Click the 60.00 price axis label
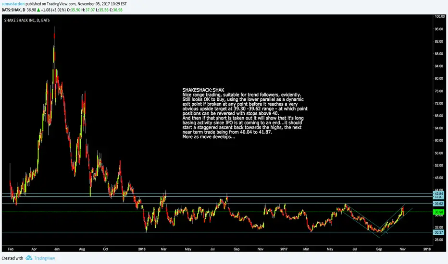This screenshot has height=264, width=448. pos(439,141)
